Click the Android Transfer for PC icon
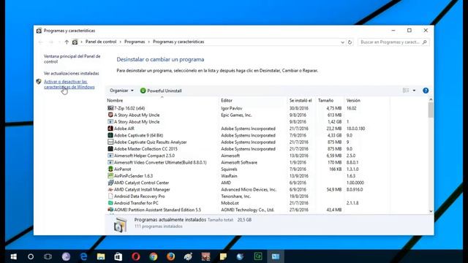The width and height of the screenshot is (468, 263). pos(110,203)
